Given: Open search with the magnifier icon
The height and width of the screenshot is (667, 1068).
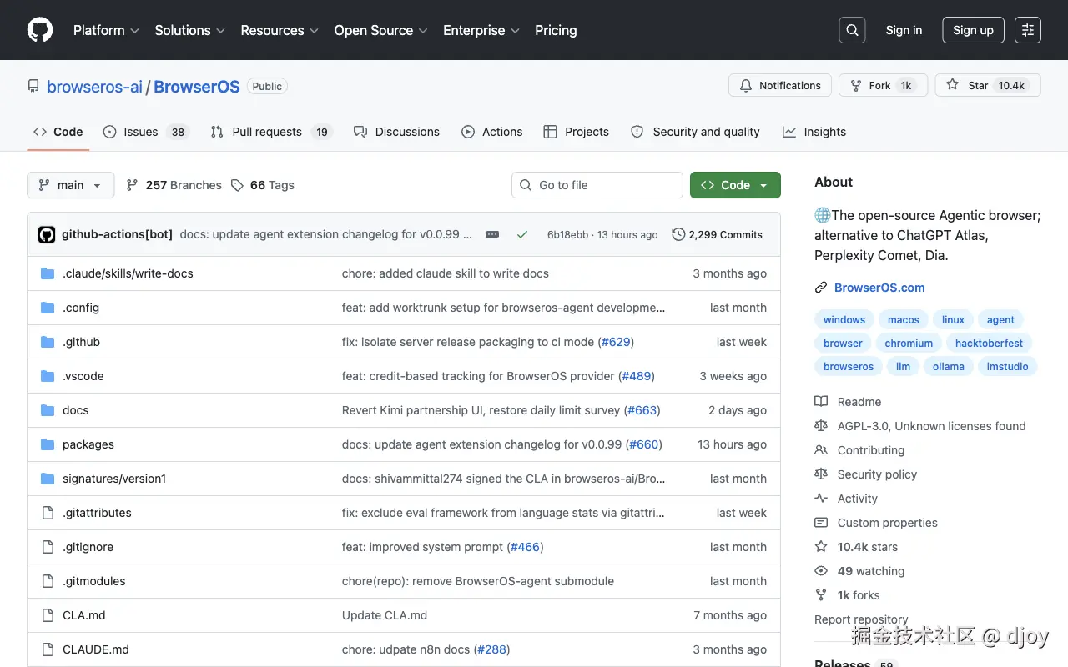Looking at the screenshot, I should point(852,30).
